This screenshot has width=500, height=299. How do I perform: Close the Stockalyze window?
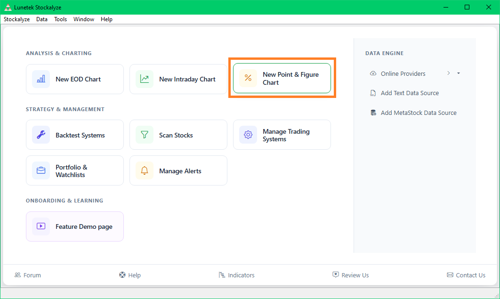click(x=489, y=7)
